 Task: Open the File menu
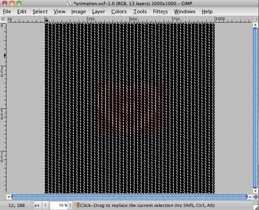[7, 12]
